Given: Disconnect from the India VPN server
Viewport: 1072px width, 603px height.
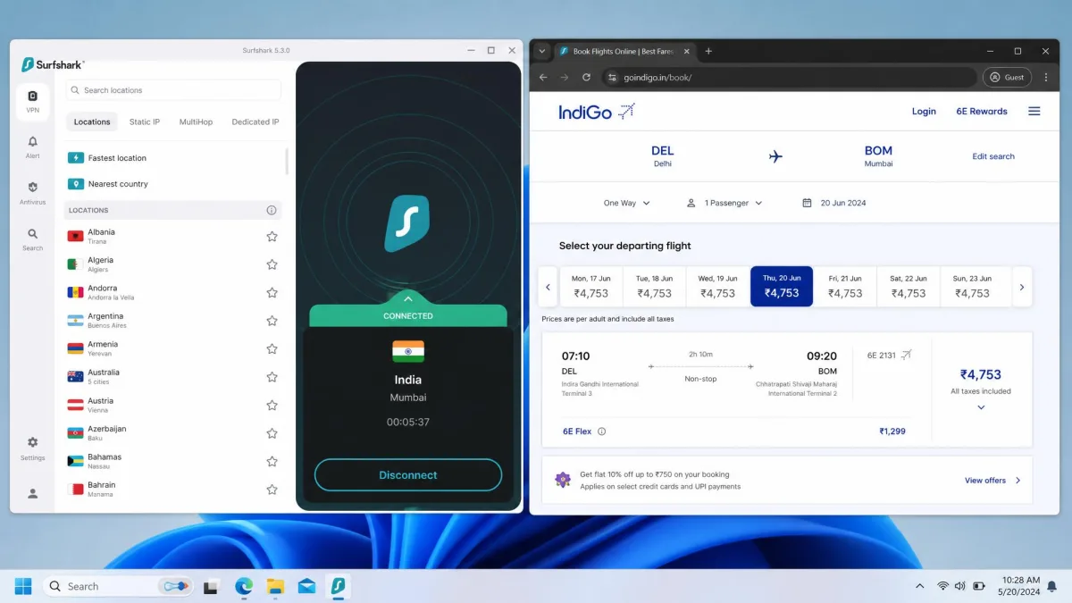Looking at the screenshot, I should pos(408,475).
